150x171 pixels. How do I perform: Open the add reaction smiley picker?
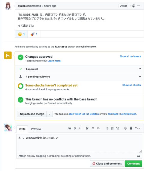pyautogui.click(x=133, y=6)
